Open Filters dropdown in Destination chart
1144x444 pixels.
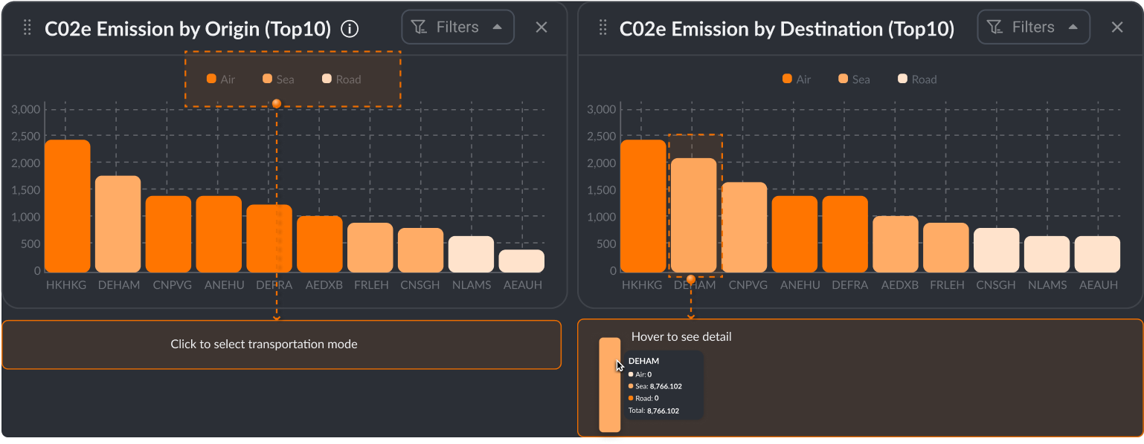point(1033,27)
